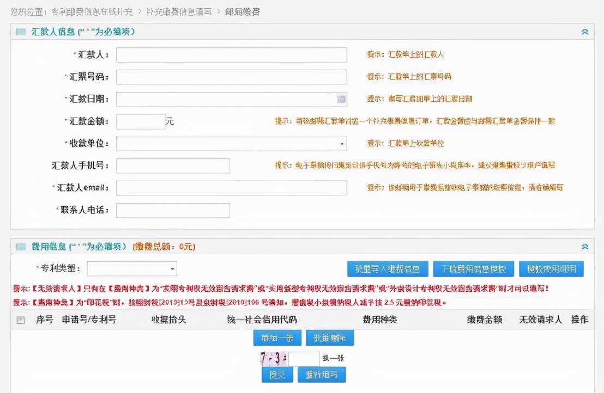Viewport: 604px width, 393px height.
Task: Click the 操作 column header
Action: click(579, 320)
